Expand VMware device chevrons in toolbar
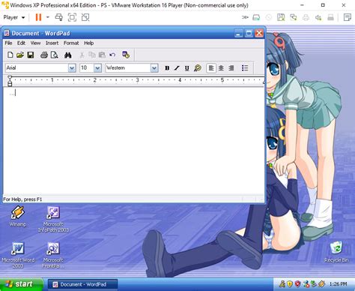The width and height of the screenshot is (355, 291). 245,17
